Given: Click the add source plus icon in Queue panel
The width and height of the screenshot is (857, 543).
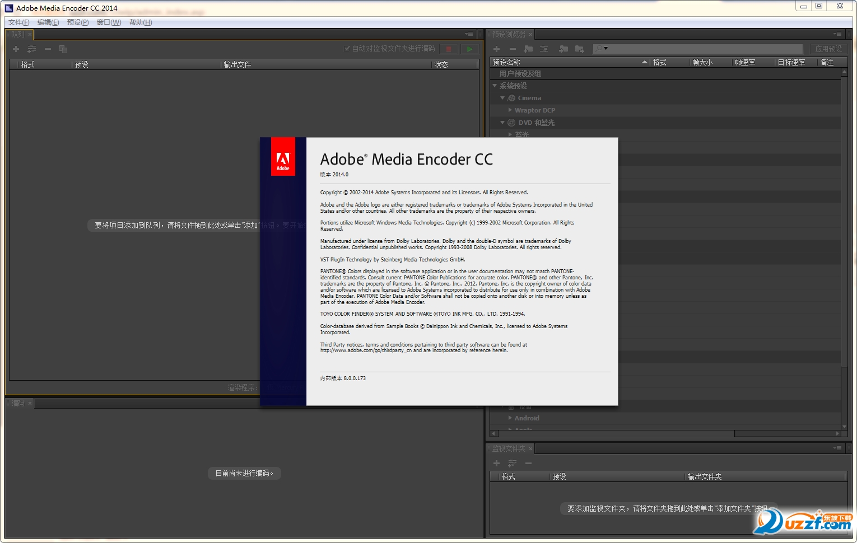Looking at the screenshot, I should pyautogui.click(x=16, y=49).
